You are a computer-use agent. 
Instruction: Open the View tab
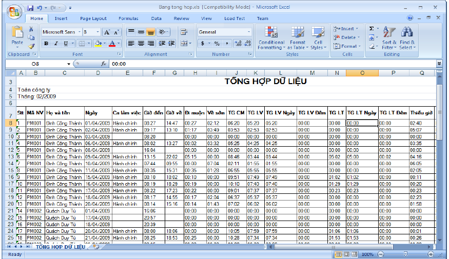click(206, 18)
